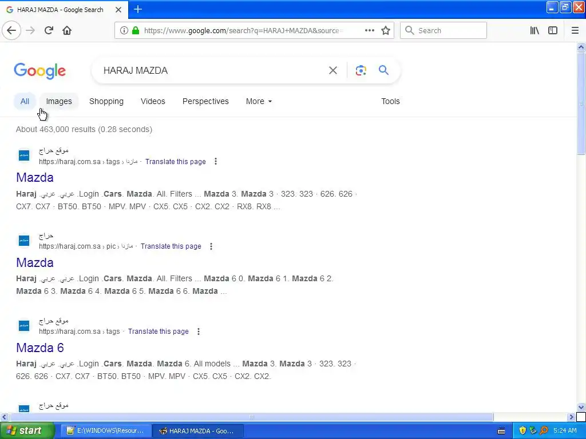Click the vertical scrollbar up arrow
The width and height of the screenshot is (586, 439).
pos(581,47)
